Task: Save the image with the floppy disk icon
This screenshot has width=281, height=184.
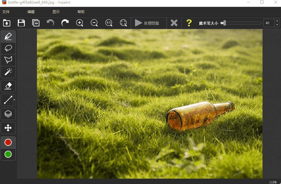Action: 21,23
